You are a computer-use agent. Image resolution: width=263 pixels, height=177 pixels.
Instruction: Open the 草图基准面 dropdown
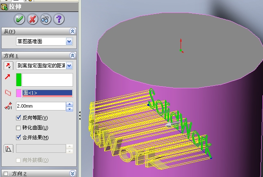pos(69,41)
